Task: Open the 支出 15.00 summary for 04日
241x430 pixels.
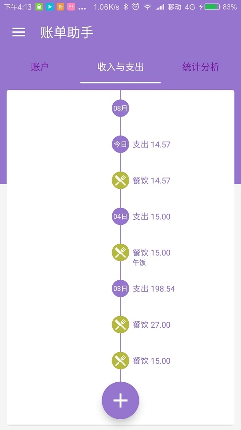Action: point(151,216)
